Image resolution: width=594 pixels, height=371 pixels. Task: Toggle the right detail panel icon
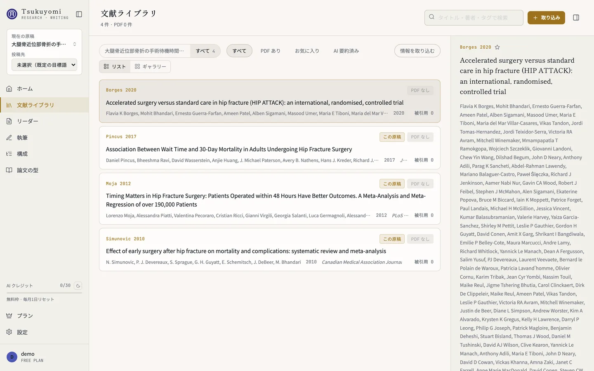[x=576, y=18]
